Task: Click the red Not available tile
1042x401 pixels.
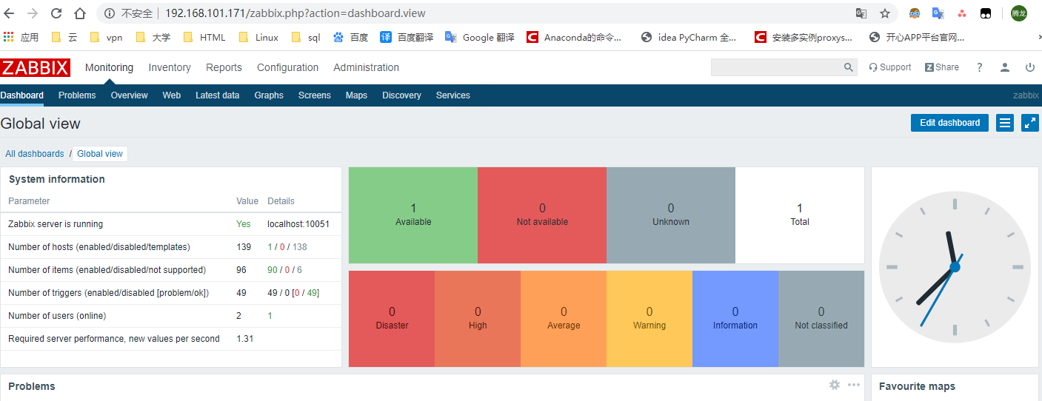Action: pyautogui.click(x=542, y=215)
